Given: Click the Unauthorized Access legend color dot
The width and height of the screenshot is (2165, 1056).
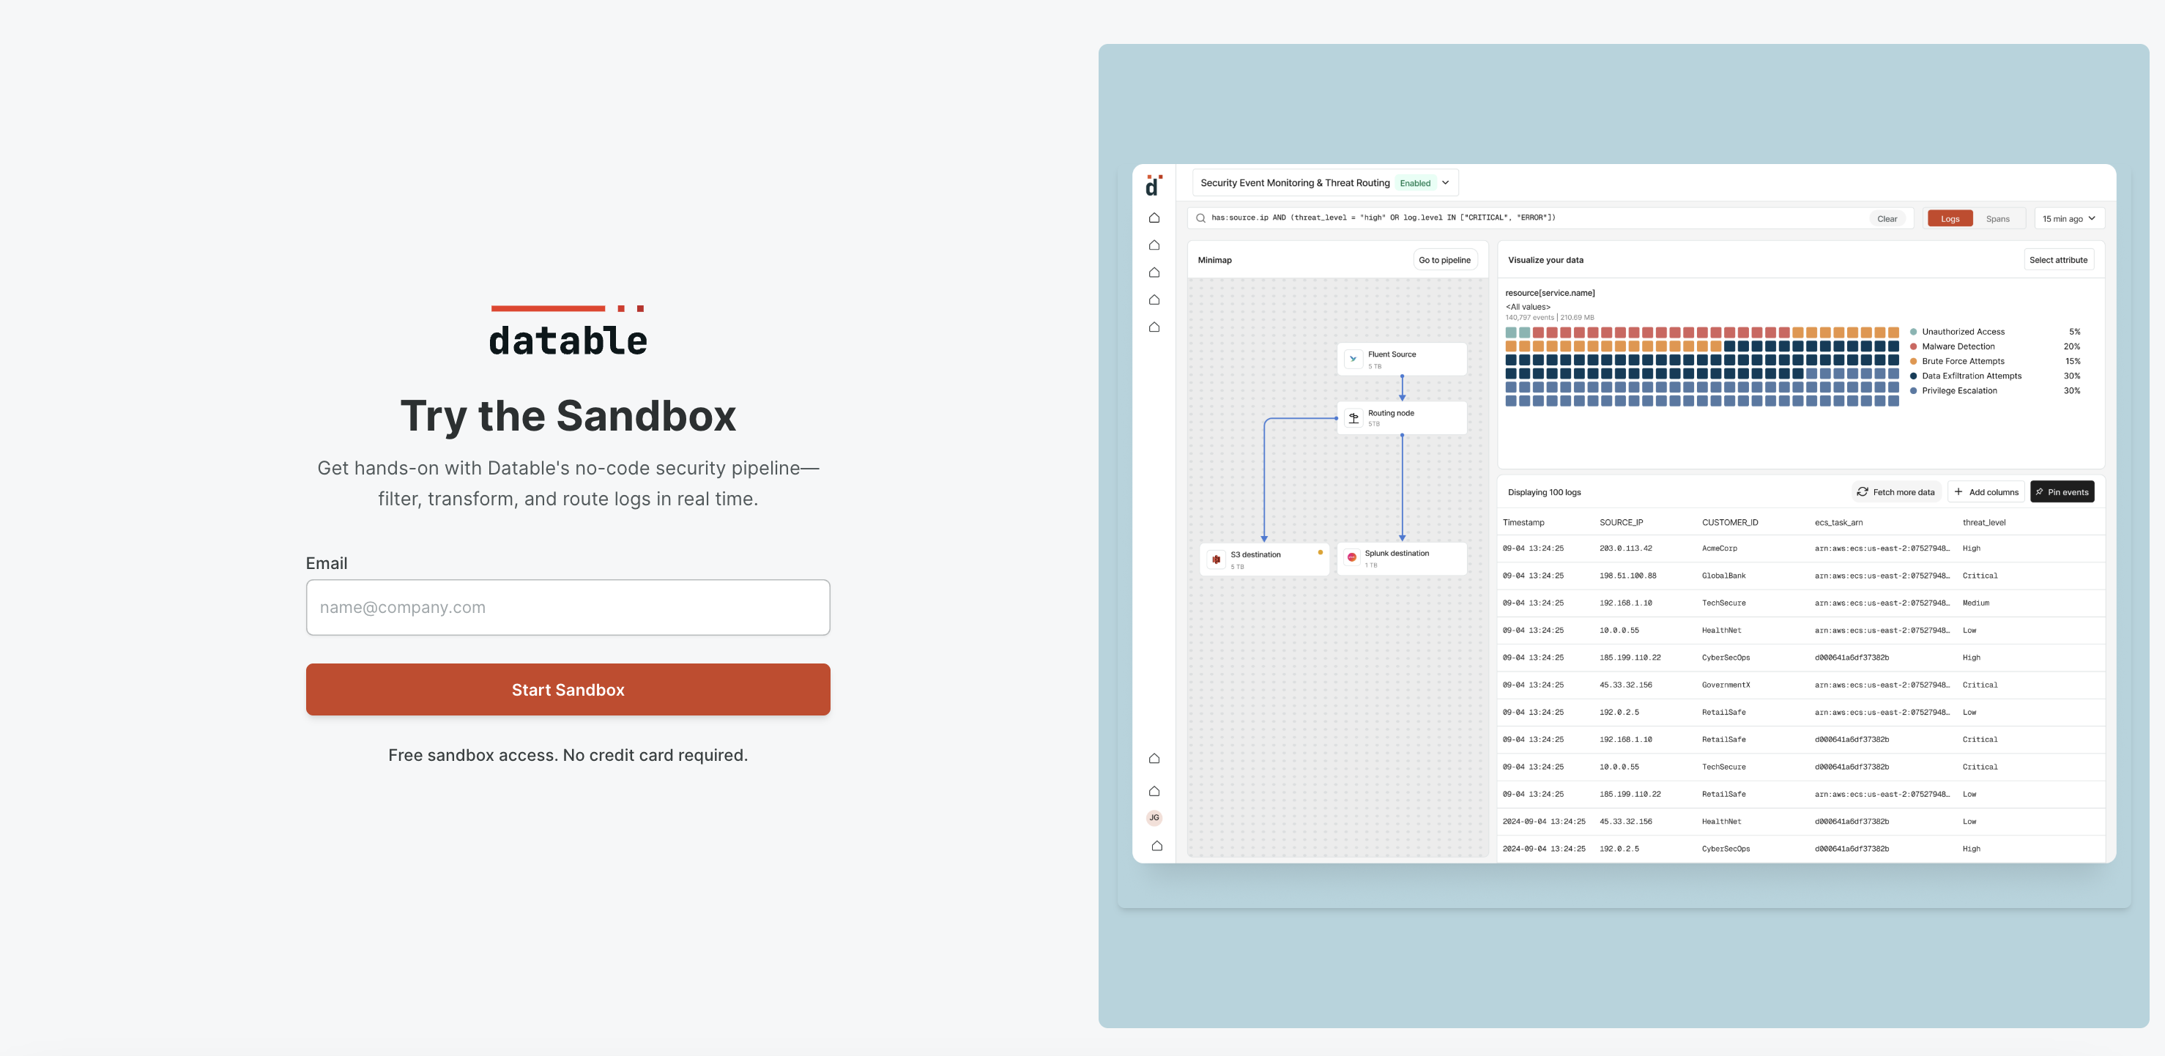Looking at the screenshot, I should (x=1914, y=332).
